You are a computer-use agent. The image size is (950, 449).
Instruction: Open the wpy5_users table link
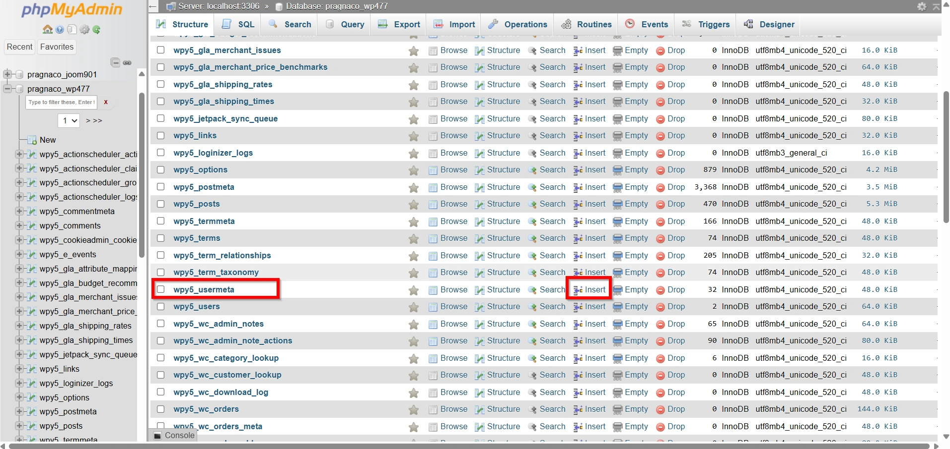click(197, 307)
